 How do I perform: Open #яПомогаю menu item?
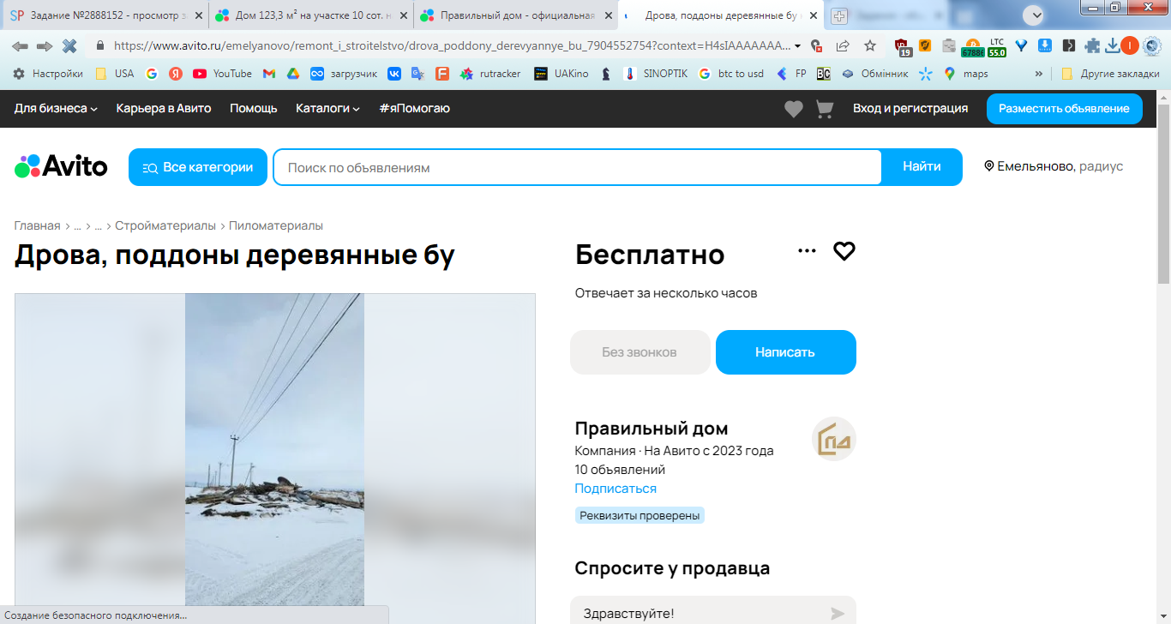tap(414, 109)
